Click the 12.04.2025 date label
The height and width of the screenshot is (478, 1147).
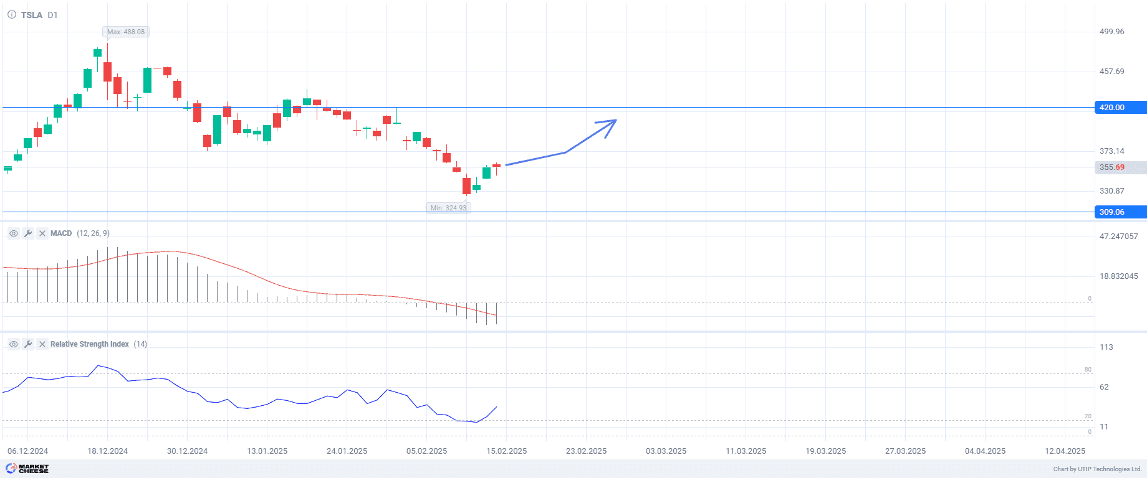(1065, 451)
